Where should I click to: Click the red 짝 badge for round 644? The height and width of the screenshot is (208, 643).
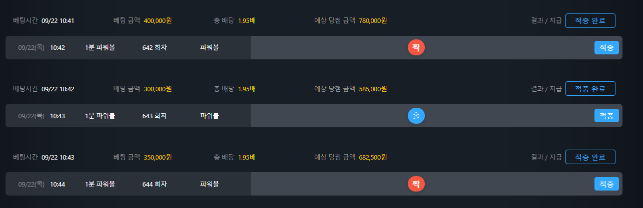[x=416, y=184]
